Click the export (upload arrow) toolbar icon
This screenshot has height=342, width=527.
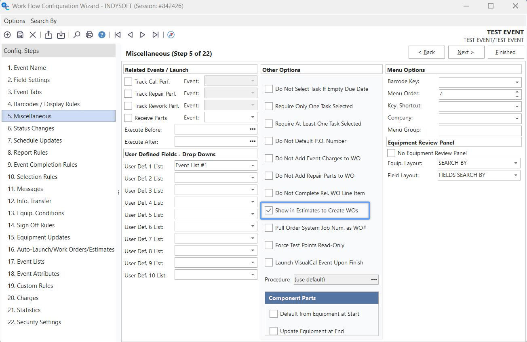[48, 35]
